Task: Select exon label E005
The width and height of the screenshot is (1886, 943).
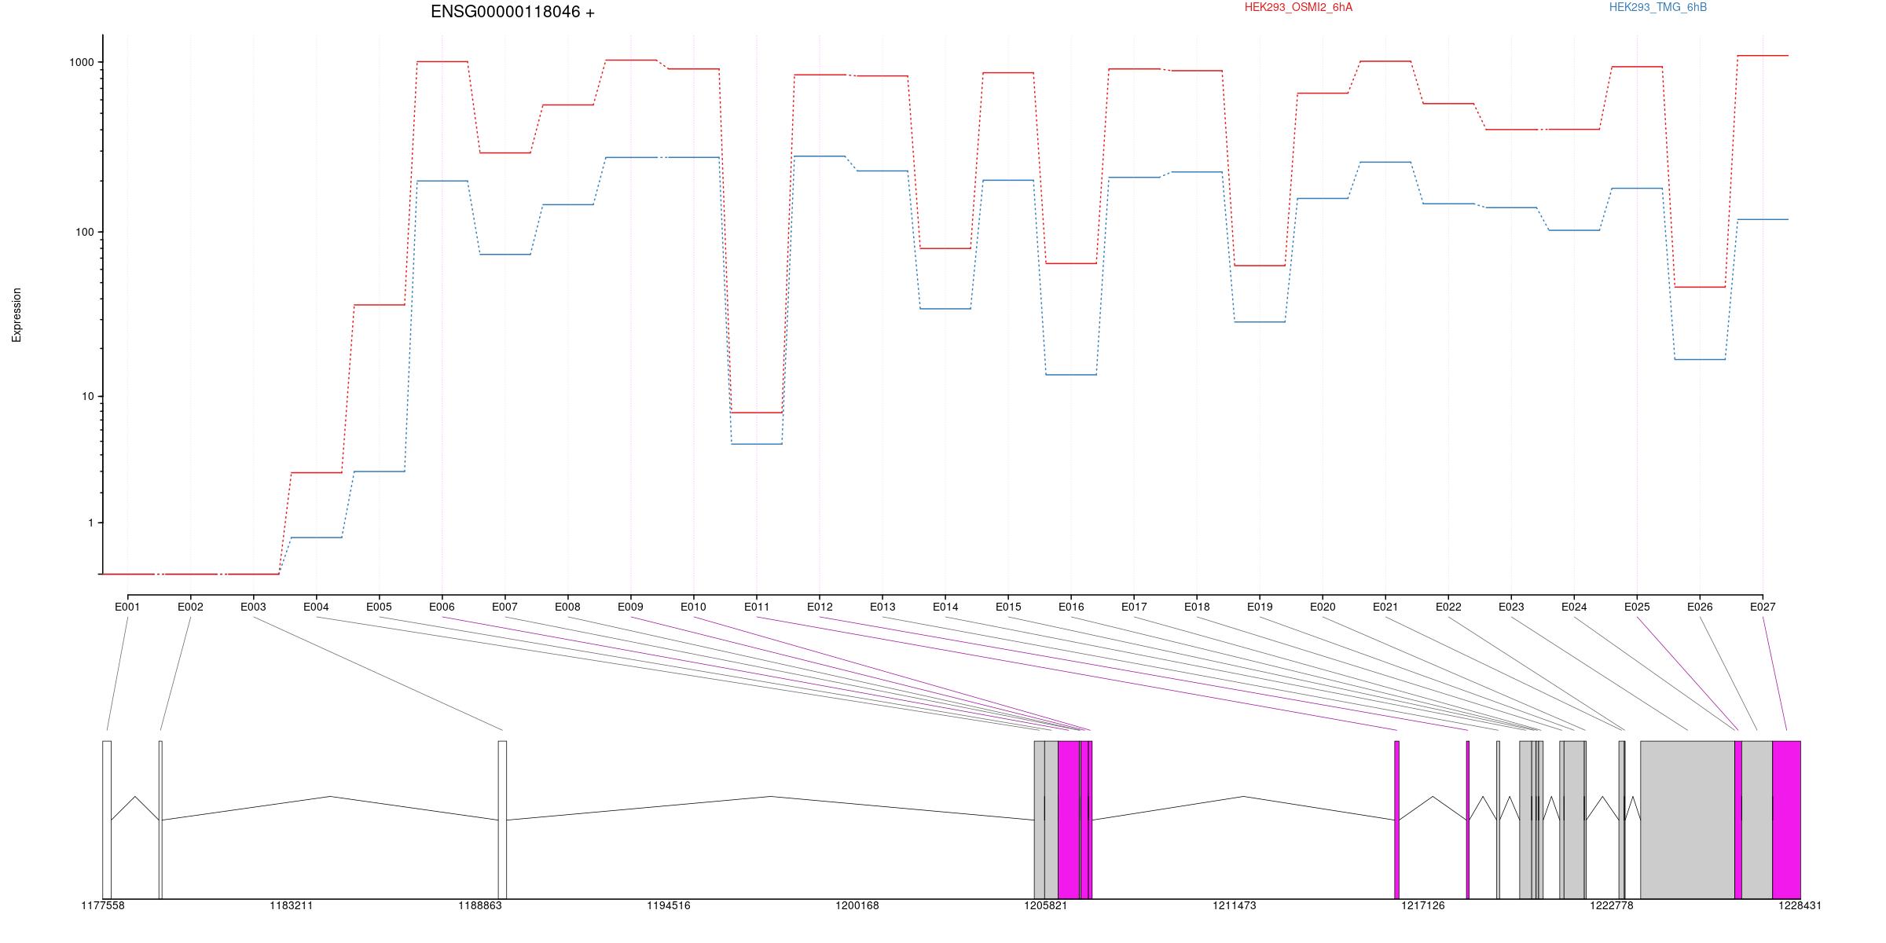Action: click(379, 607)
